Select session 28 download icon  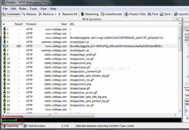tap(4, 63)
